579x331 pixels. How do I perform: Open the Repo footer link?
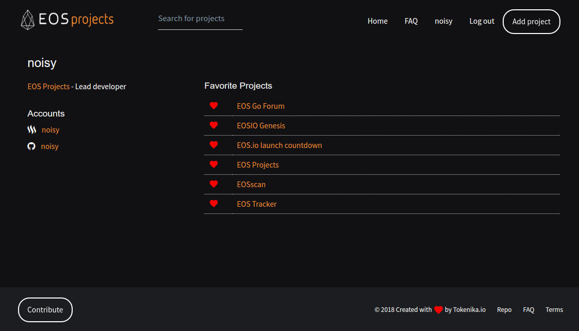tap(504, 309)
